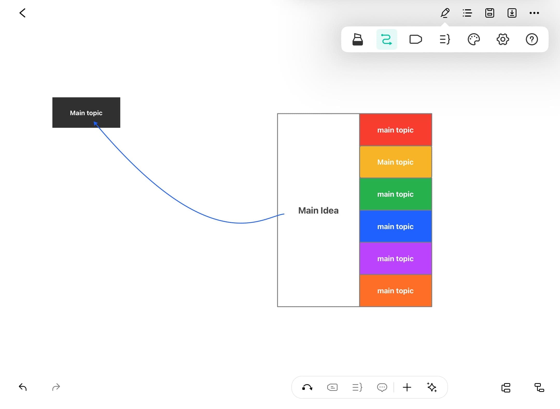
Task: Open the question mark help
Action: point(532,39)
